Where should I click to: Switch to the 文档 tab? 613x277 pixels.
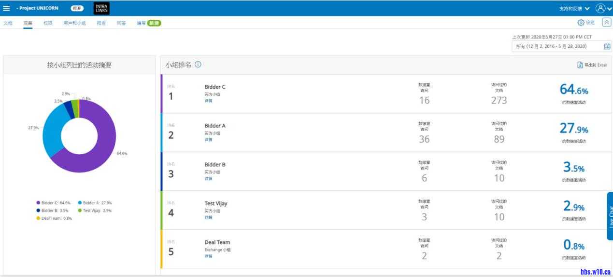8,23
